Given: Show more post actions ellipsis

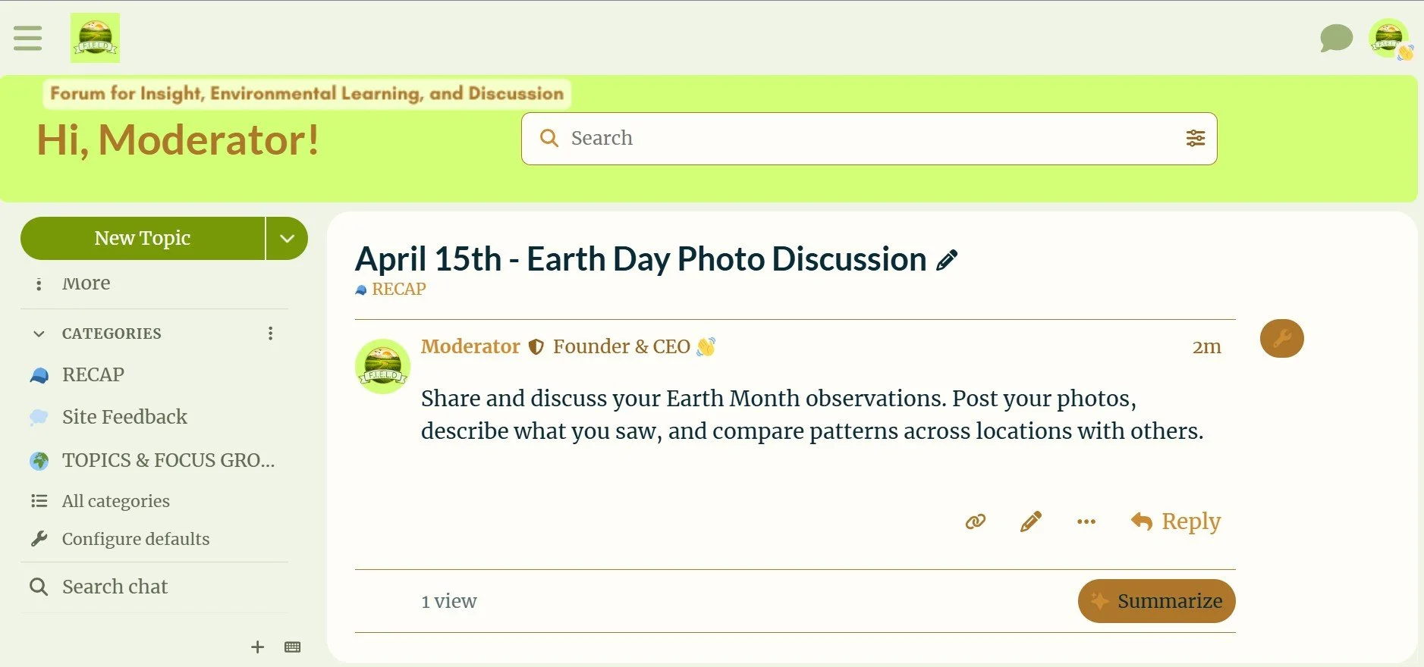Looking at the screenshot, I should tap(1086, 521).
